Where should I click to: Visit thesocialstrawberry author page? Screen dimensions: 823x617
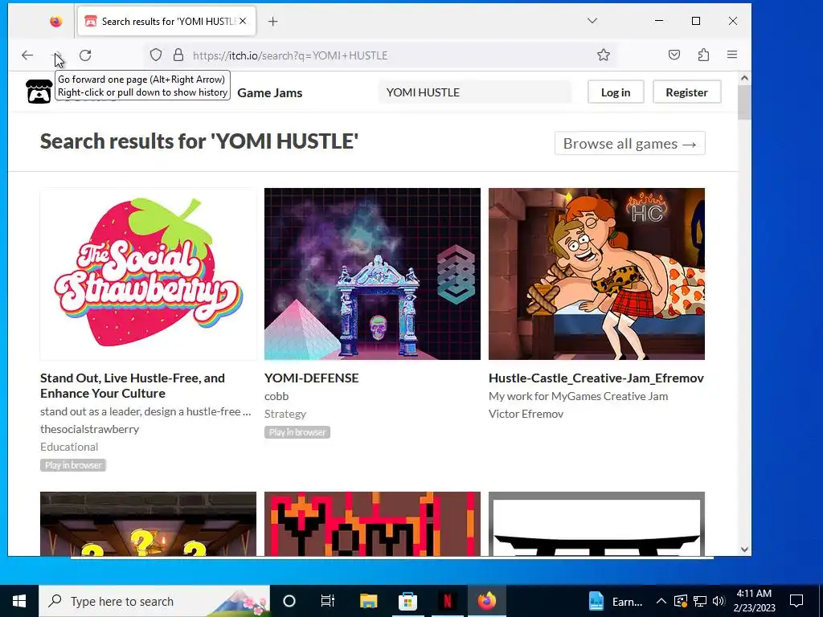pyautogui.click(x=90, y=429)
